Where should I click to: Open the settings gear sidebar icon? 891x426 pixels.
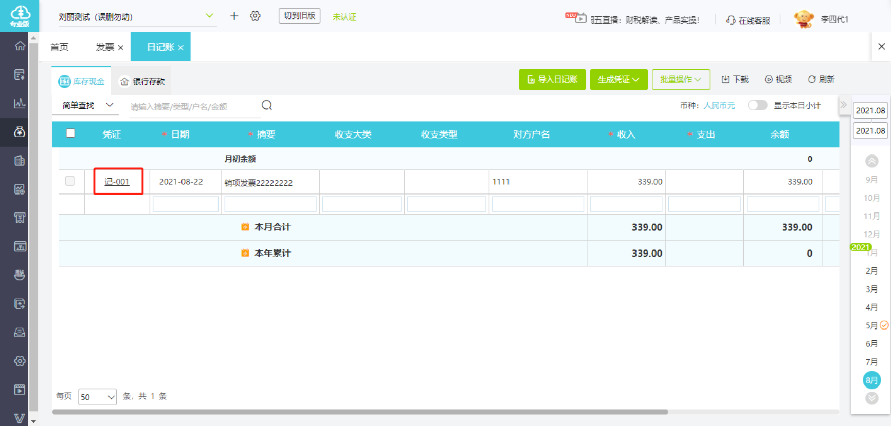coord(20,361)
